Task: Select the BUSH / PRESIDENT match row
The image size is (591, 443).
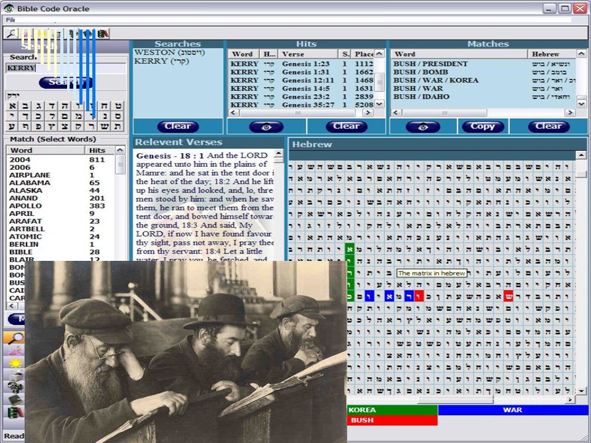Action: click(484, 63)
